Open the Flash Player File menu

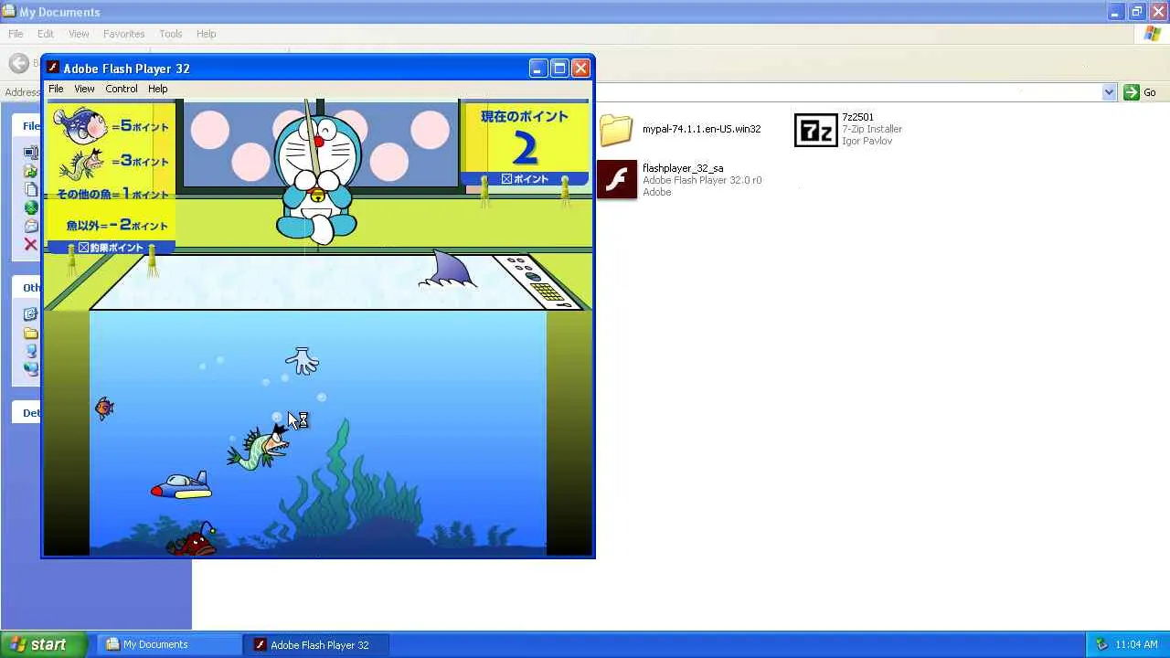pyautogui.click(x=56, y=89)
